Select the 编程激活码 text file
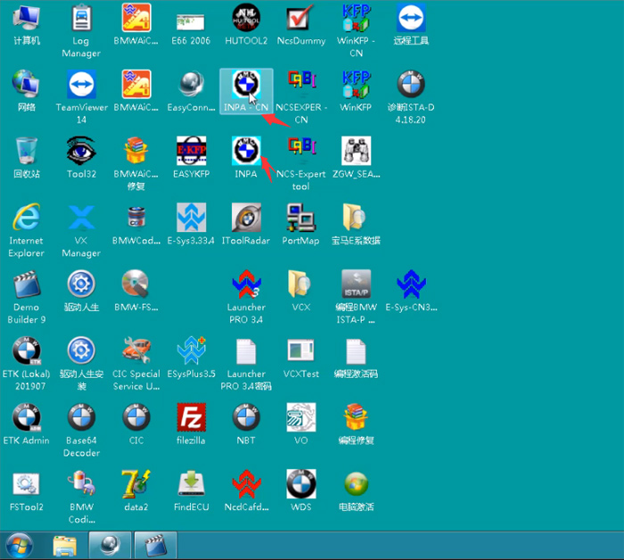Screen dimensions: 624x560 click(357, 357)
